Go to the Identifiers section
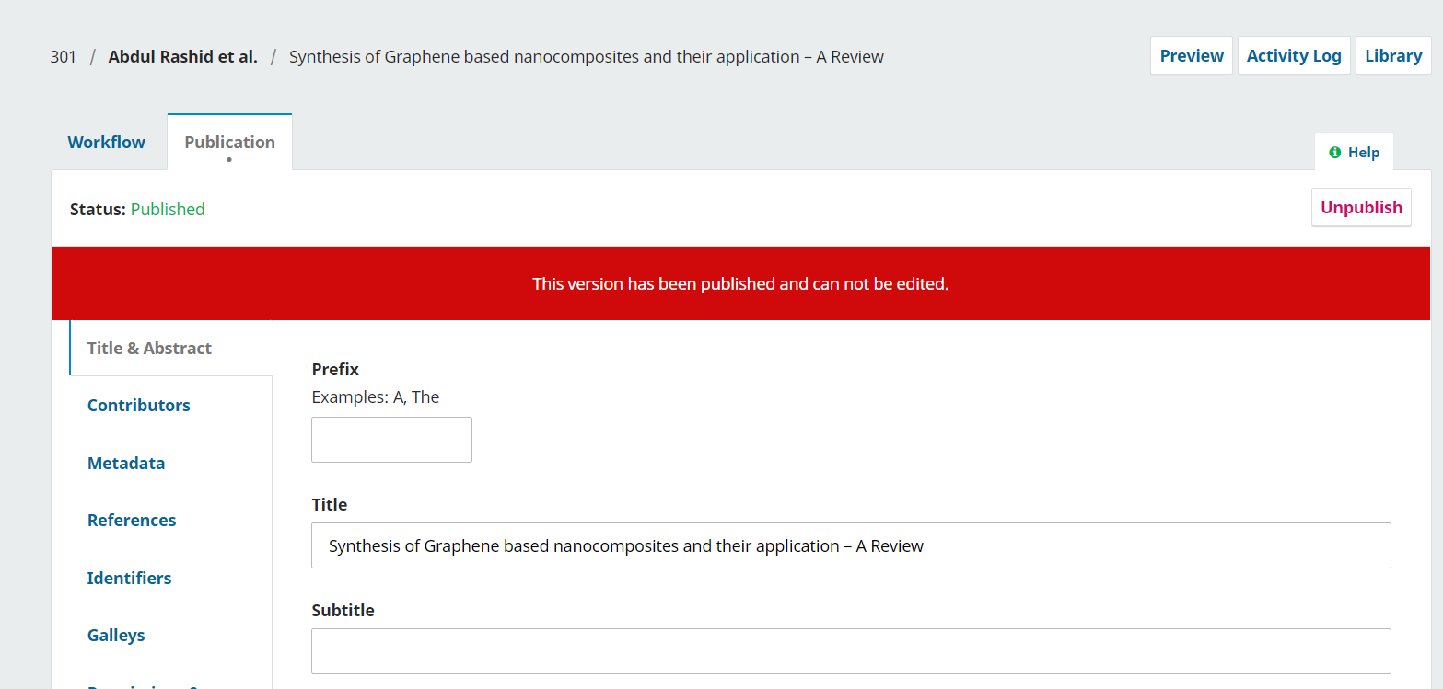 129,579
